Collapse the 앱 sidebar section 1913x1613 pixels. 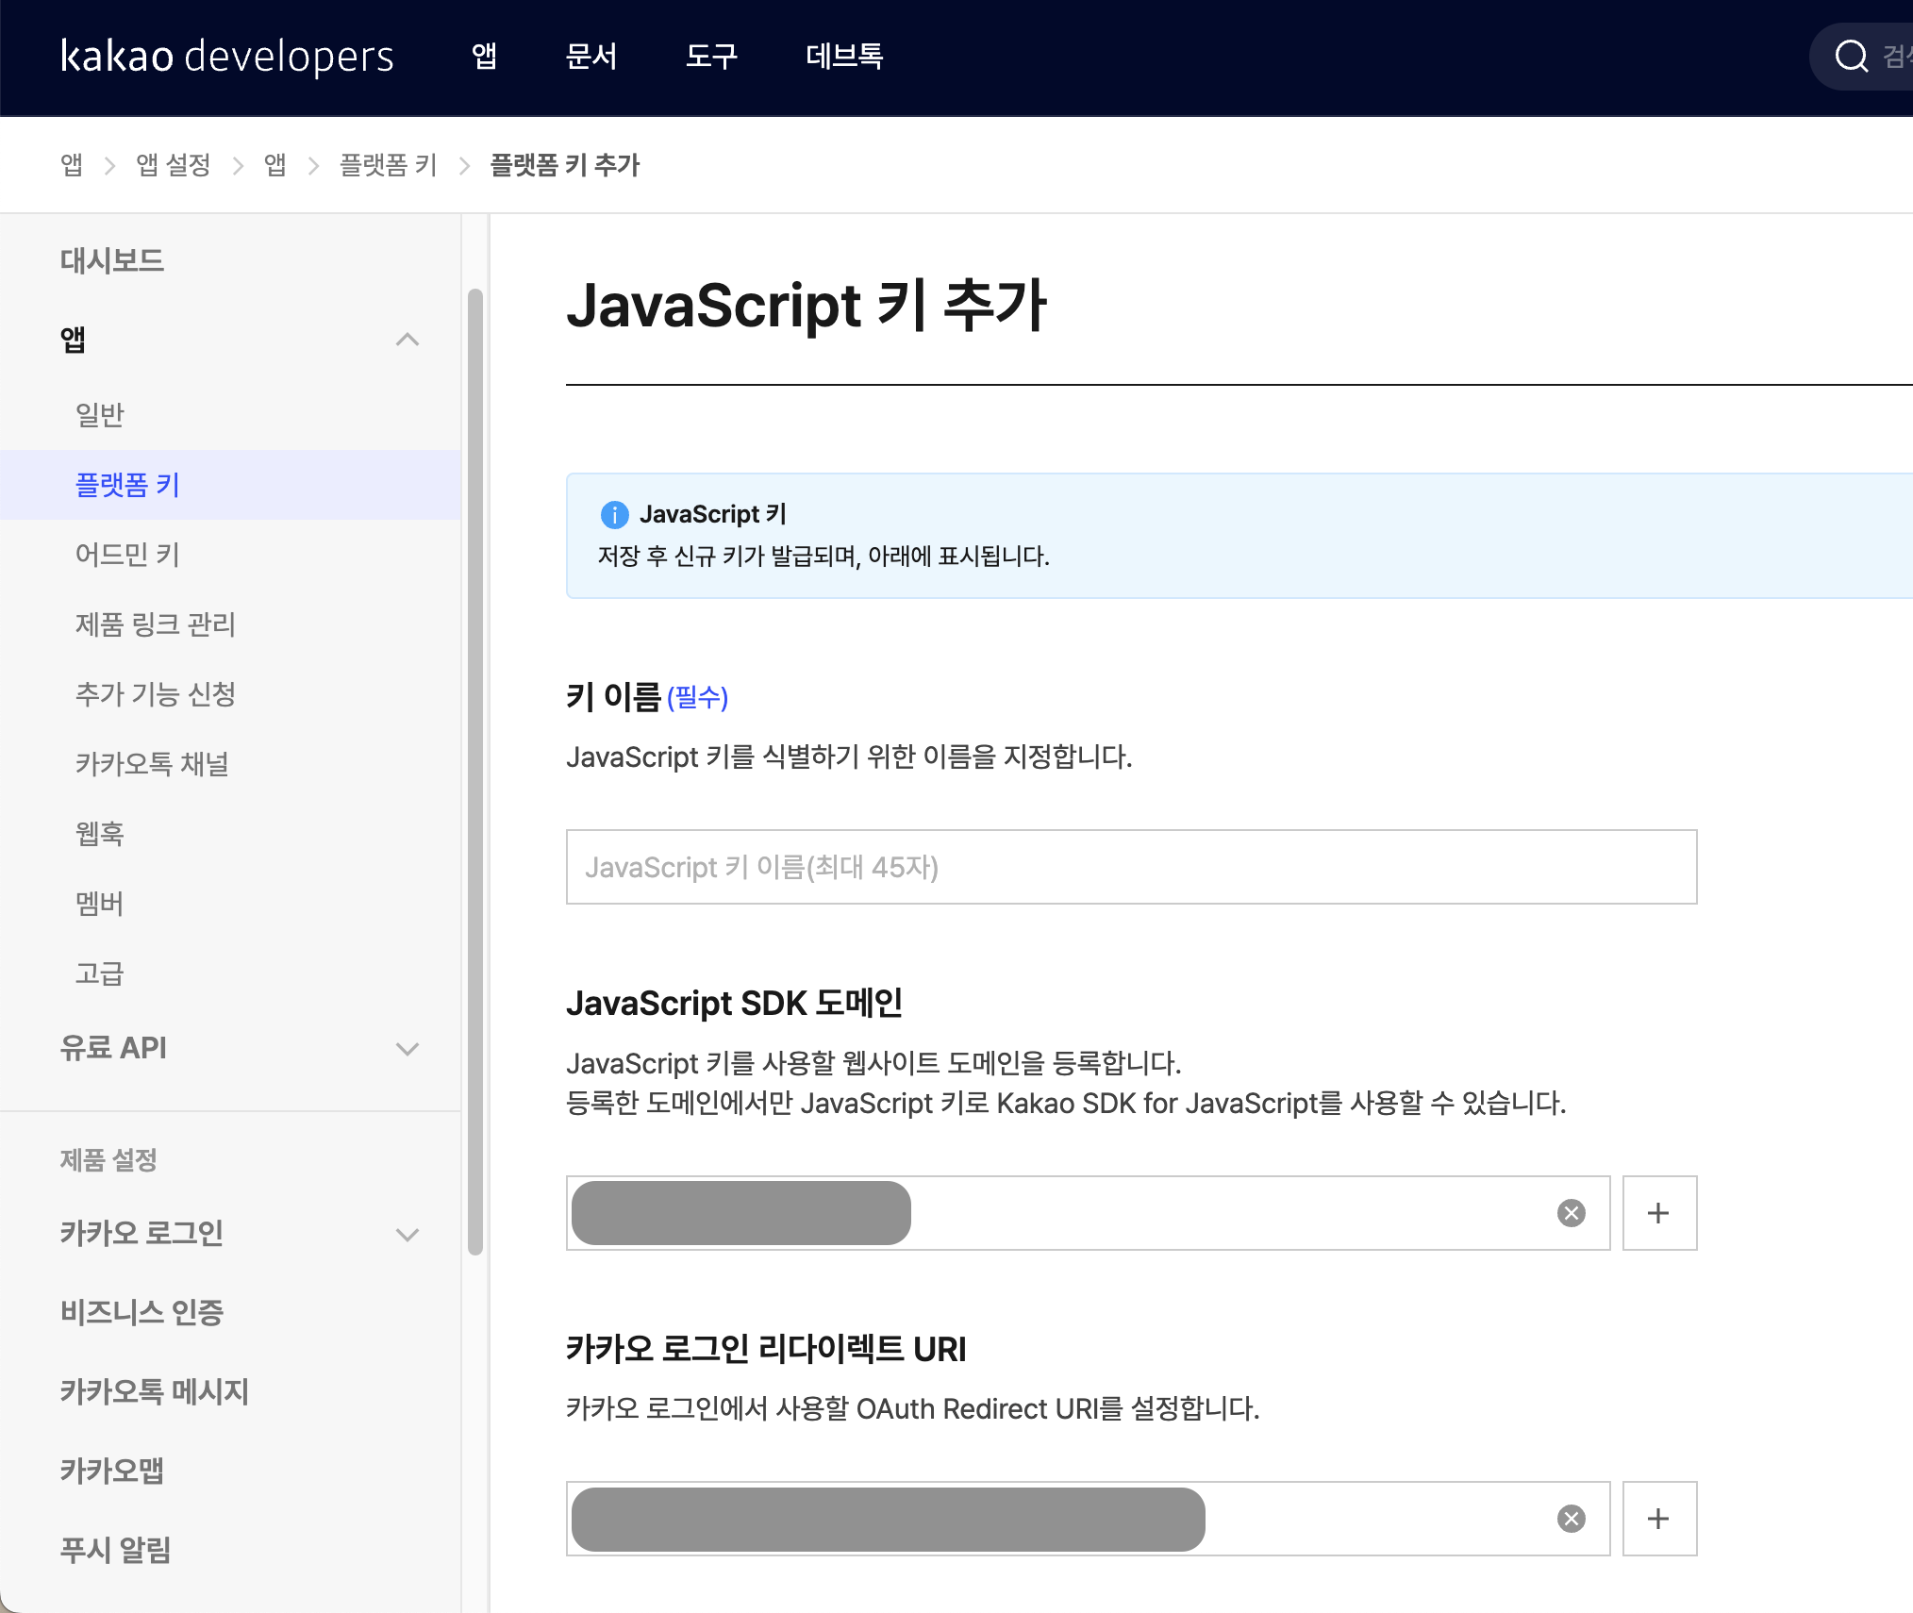408,340
